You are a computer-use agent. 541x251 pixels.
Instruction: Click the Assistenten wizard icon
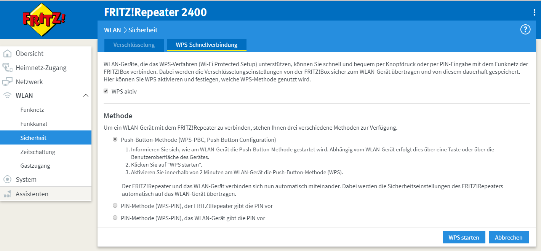coord(7,194)
